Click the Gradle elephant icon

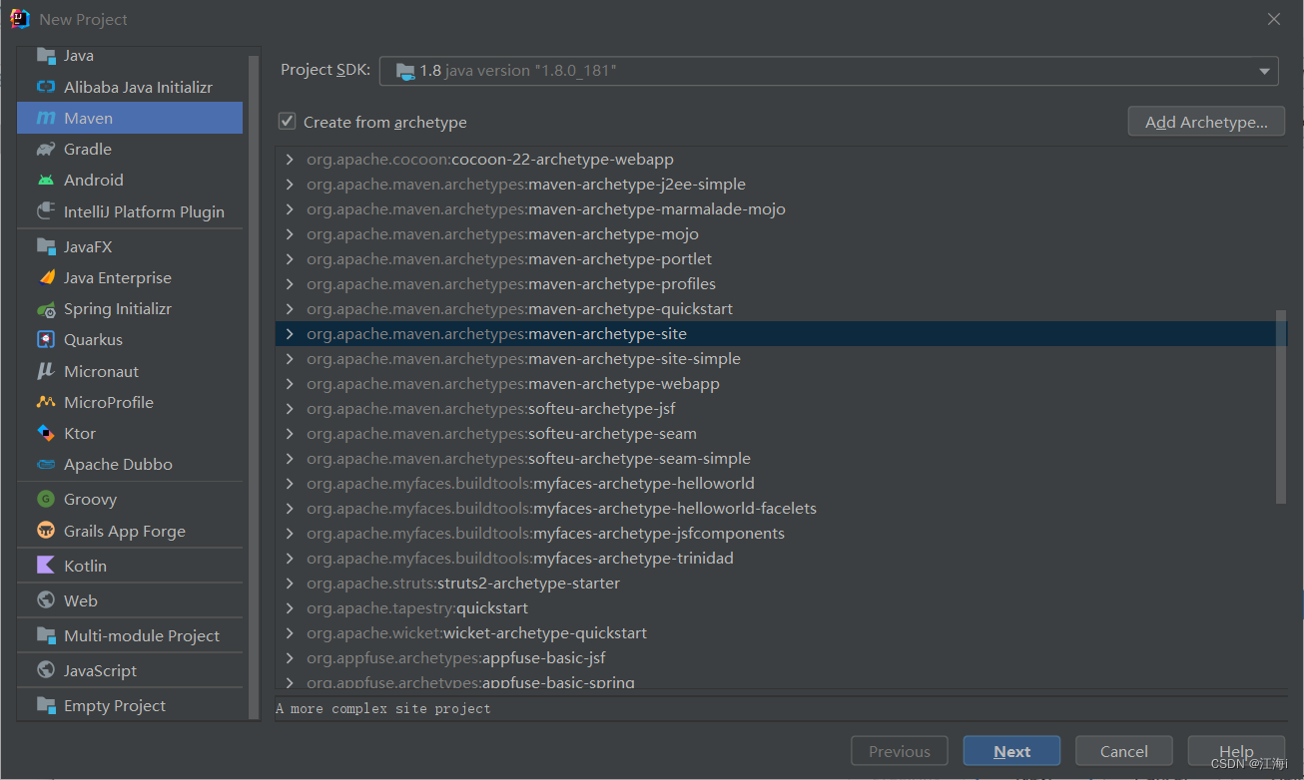click(46, 149)
